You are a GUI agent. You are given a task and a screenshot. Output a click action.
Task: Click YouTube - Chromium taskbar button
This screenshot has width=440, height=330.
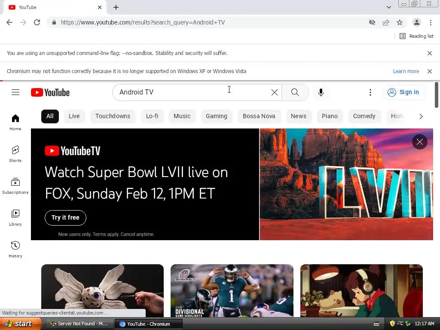[x=148, y=324]
